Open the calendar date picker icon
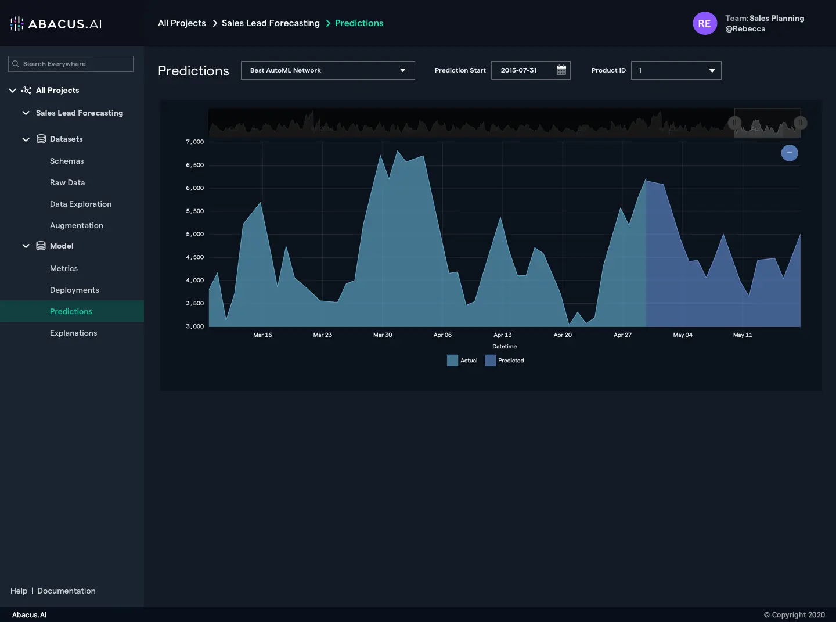The image size is (836, 622). point(561,70)
